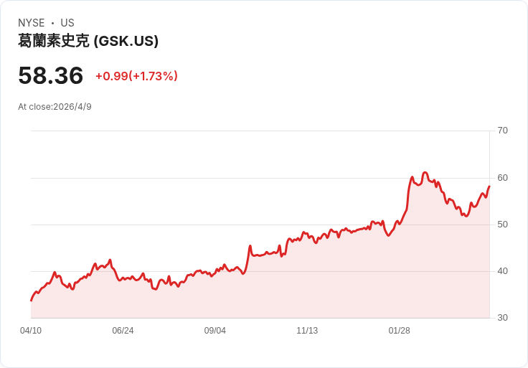Select the 09/04 date axis label

214,331
